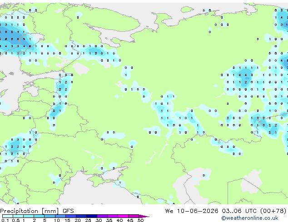Select the "GFS" model label
The image size is (288, 222).
coord(68,211)
